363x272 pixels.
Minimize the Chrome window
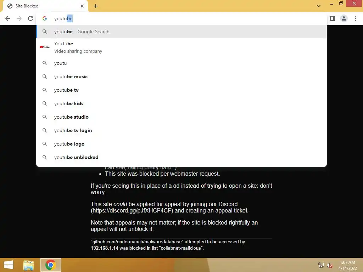[x=332, y=4]
